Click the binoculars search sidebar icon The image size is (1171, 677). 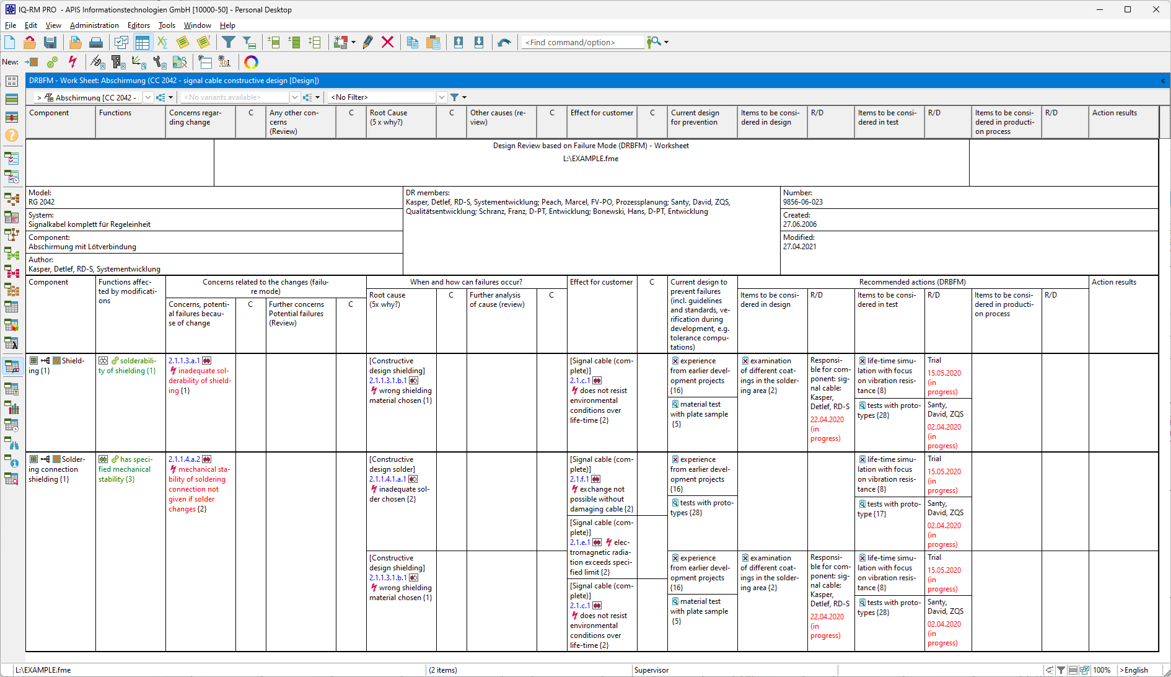click(x=12, y=443)
